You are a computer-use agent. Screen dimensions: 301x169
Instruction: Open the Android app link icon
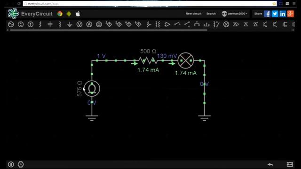click(69, 14)
